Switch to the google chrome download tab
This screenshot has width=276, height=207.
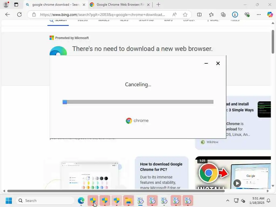56,5
